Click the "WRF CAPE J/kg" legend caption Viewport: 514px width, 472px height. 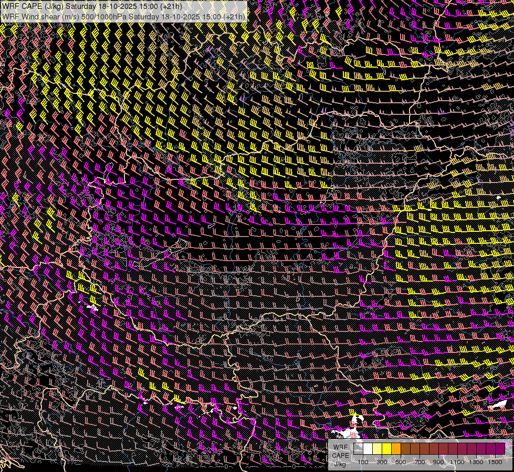[x=340, y=455]
